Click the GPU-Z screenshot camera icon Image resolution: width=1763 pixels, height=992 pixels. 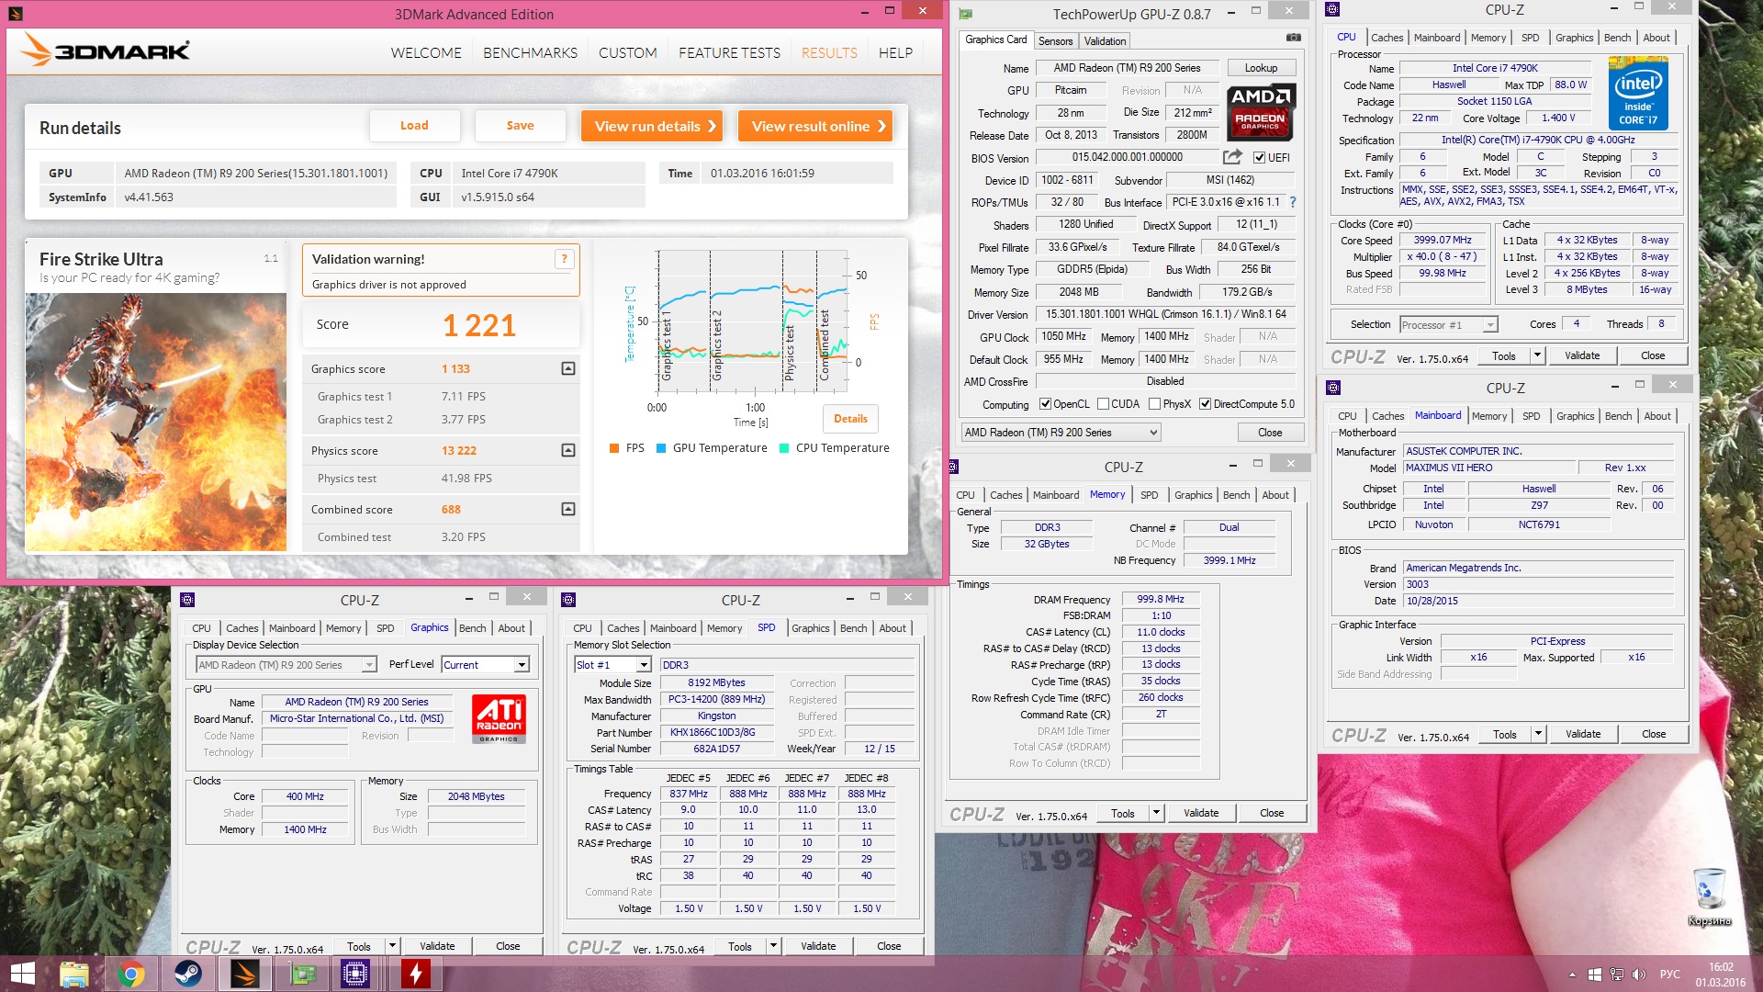coord(1293,38)
